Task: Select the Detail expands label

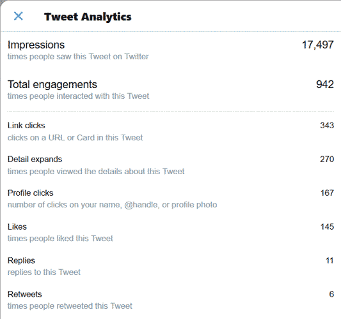Action: point(35,159)
